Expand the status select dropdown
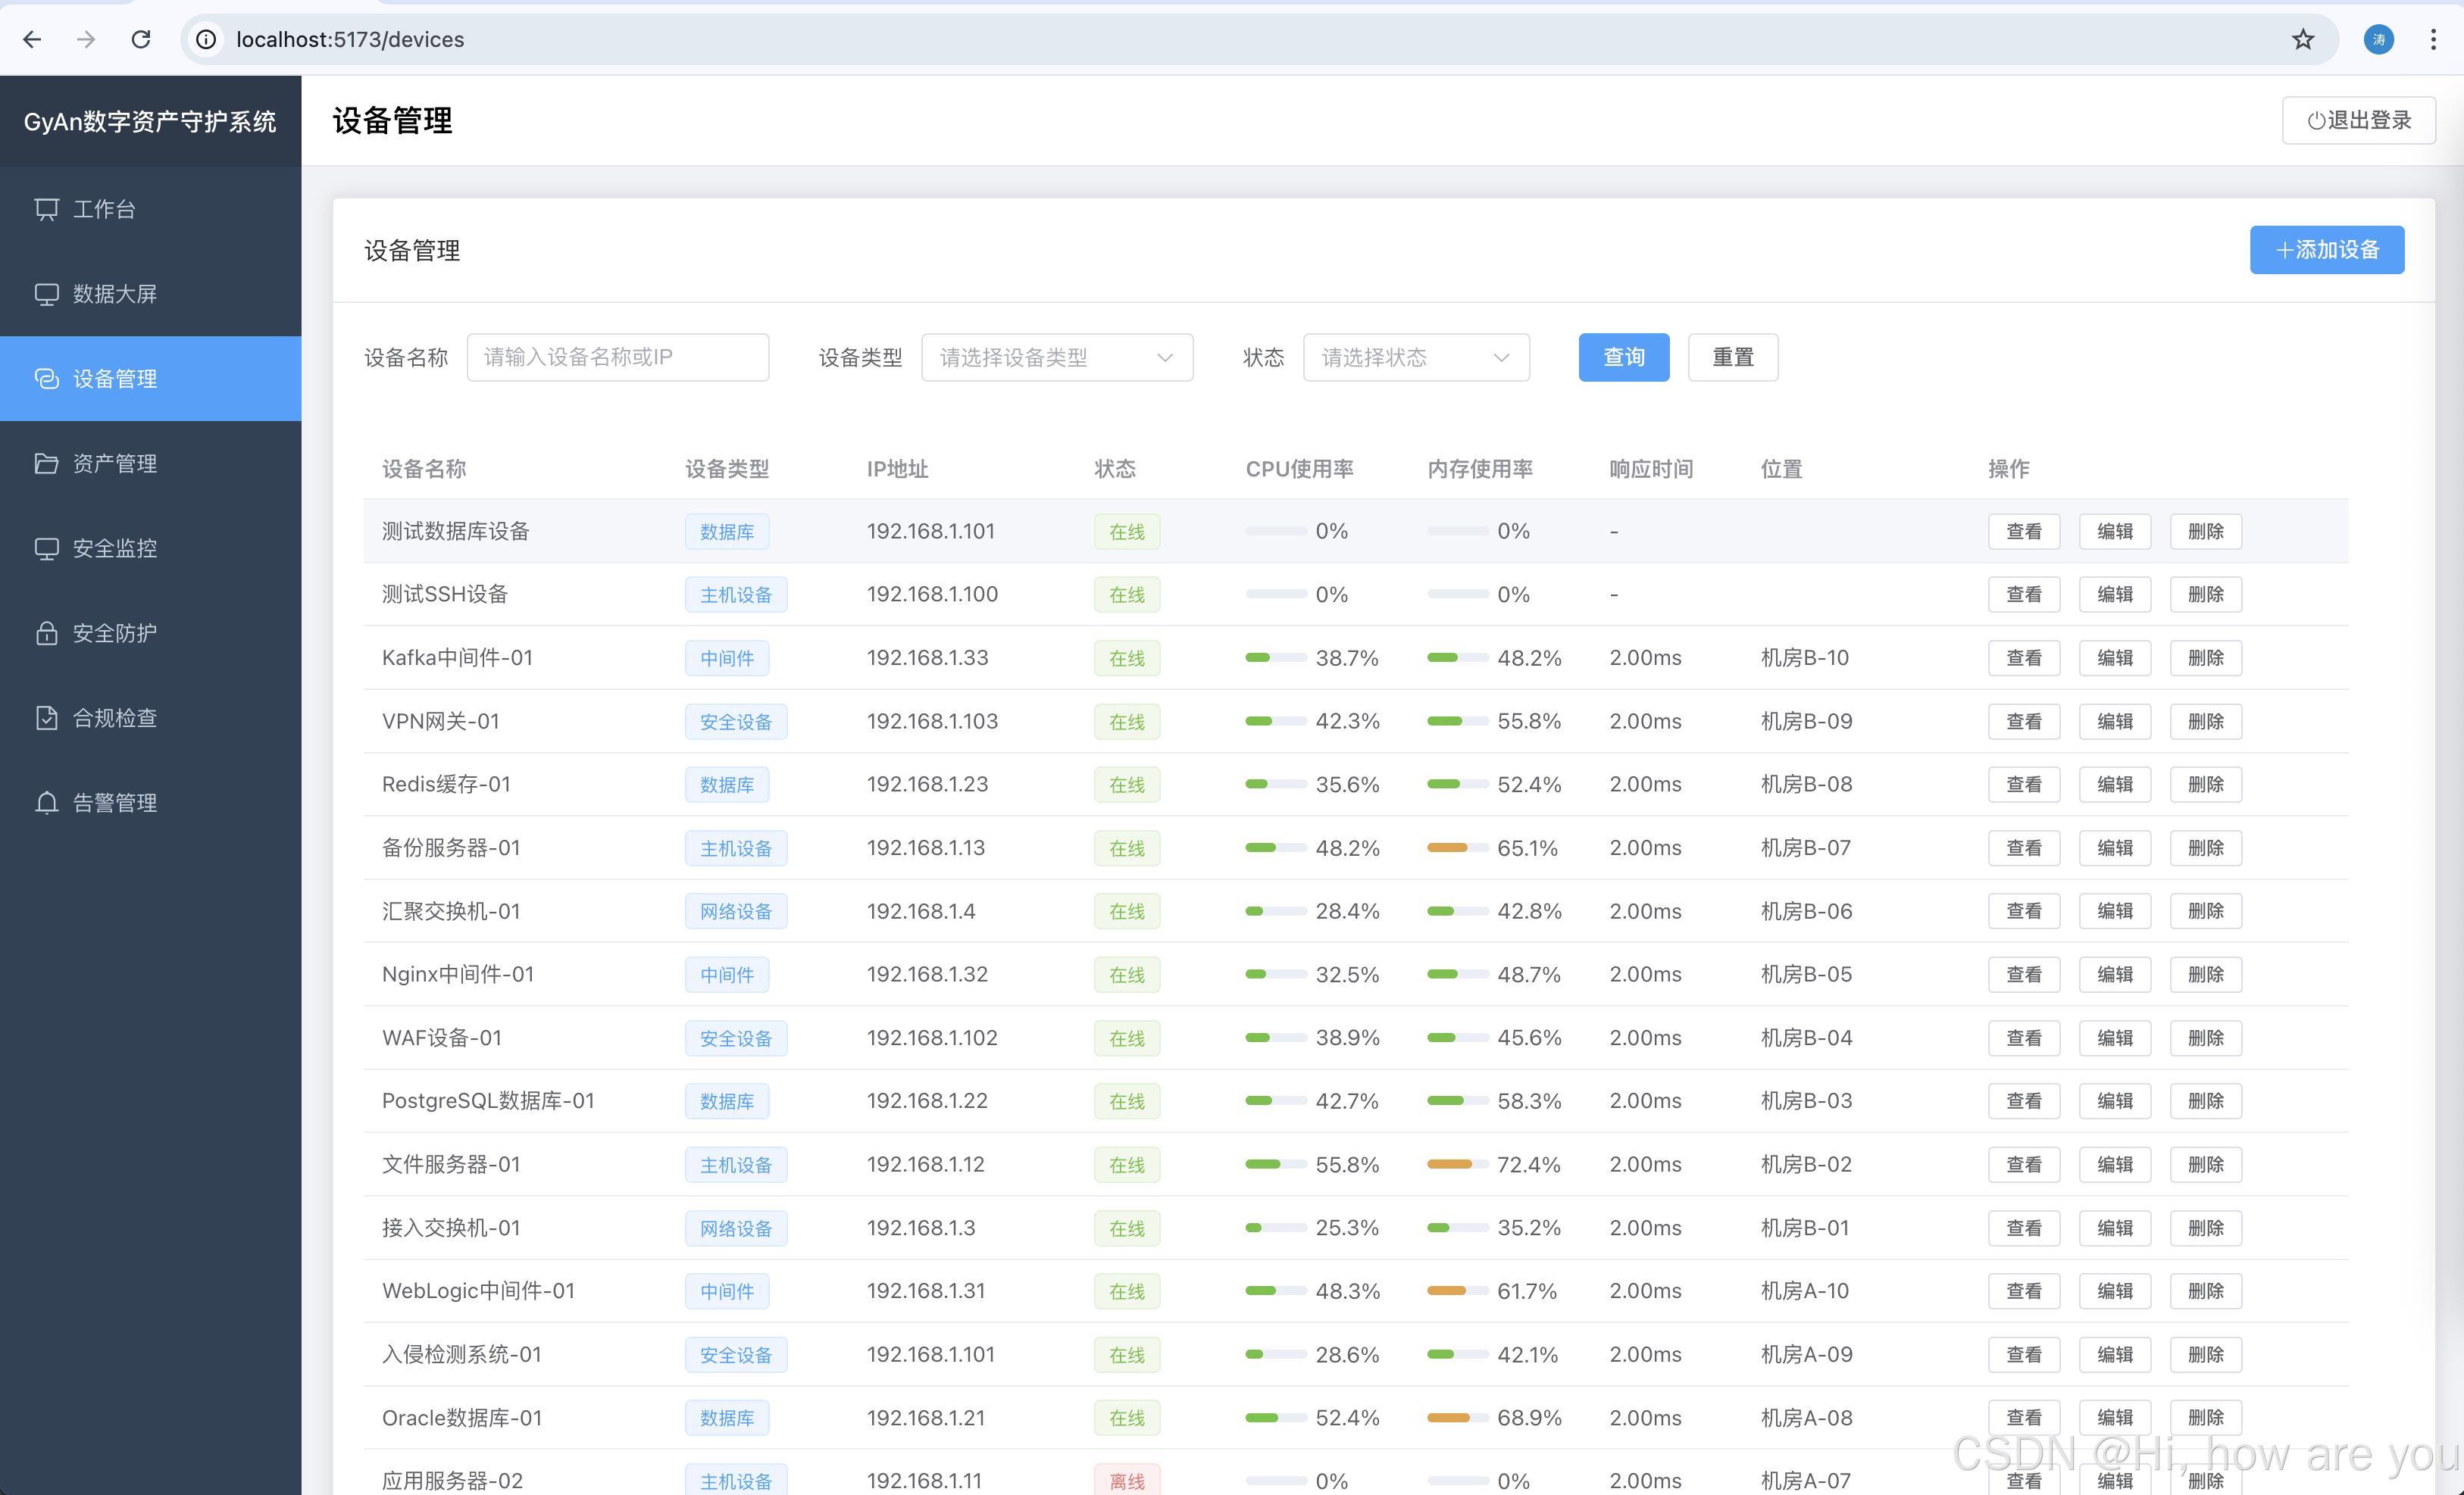2464x1495 pixels. pos(1415,357)
